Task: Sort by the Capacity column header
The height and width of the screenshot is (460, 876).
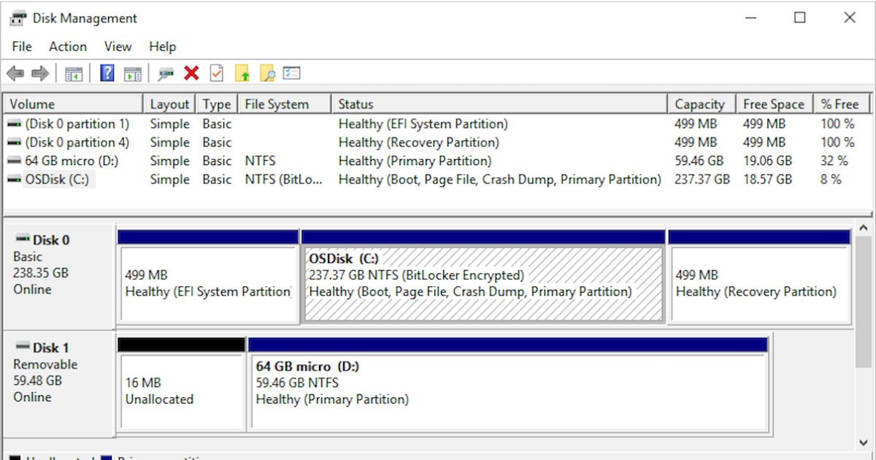Action: coord(702,104)
